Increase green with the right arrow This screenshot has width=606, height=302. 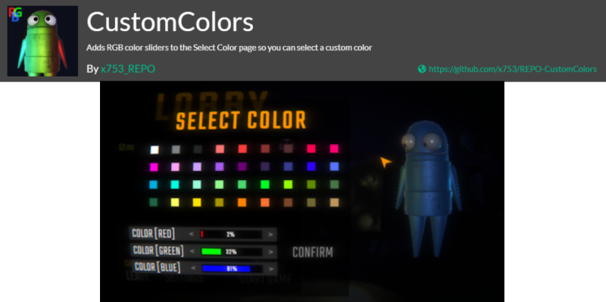point(270,252)
